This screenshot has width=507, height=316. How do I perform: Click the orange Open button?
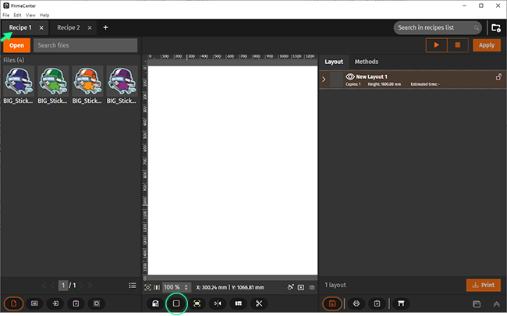(x=16, y=45)
